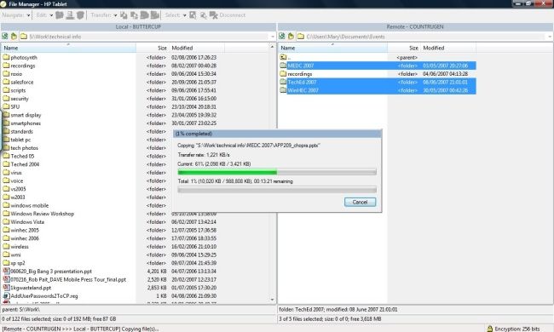Screen dimensions: 554x332
Task: Go up a folder in Remote panel
Action: pyautogui.click(x=291, y=36)
